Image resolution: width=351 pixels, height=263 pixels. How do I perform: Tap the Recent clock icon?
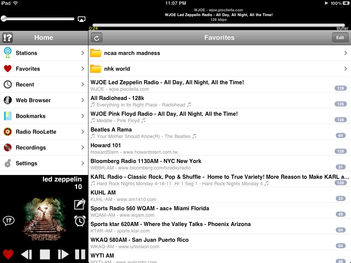(x=8, y=85)
